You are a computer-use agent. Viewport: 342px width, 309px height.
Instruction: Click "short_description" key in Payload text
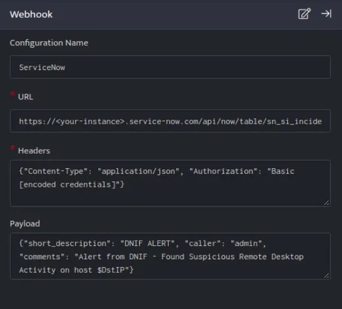(x=67, y=243)
